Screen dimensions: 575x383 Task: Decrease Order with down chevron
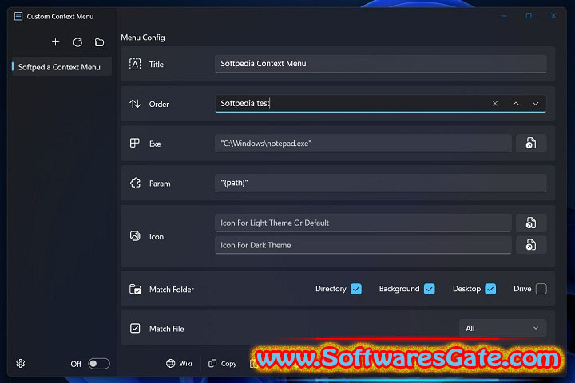pyautogui.click(x=535, y=104)
